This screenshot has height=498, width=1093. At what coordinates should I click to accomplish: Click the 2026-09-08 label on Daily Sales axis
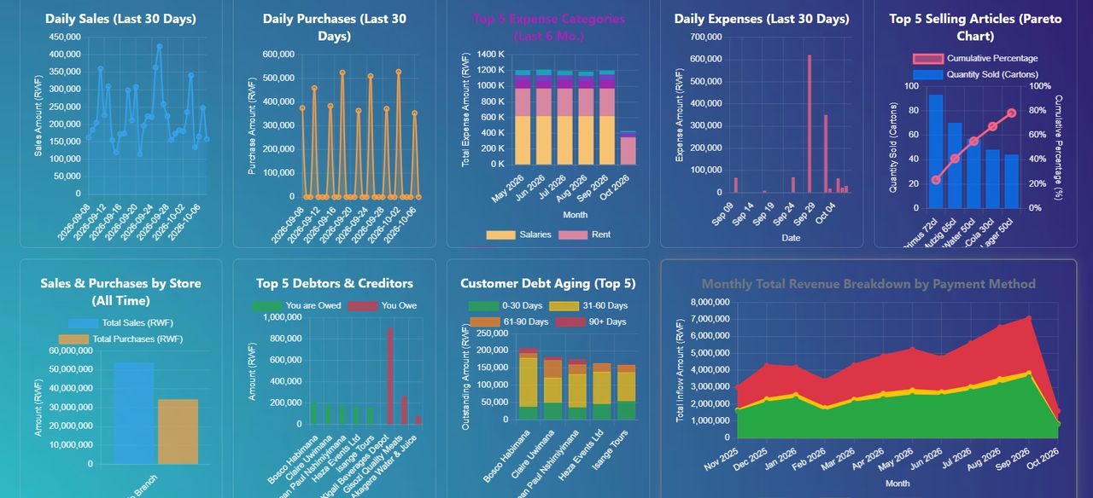(73, 222)
